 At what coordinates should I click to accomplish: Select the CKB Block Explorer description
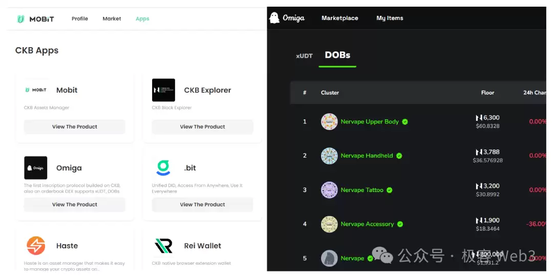(172, 108)
